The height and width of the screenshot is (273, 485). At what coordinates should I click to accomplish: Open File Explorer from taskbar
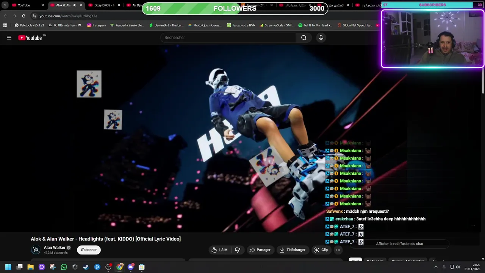click(30, 267)
